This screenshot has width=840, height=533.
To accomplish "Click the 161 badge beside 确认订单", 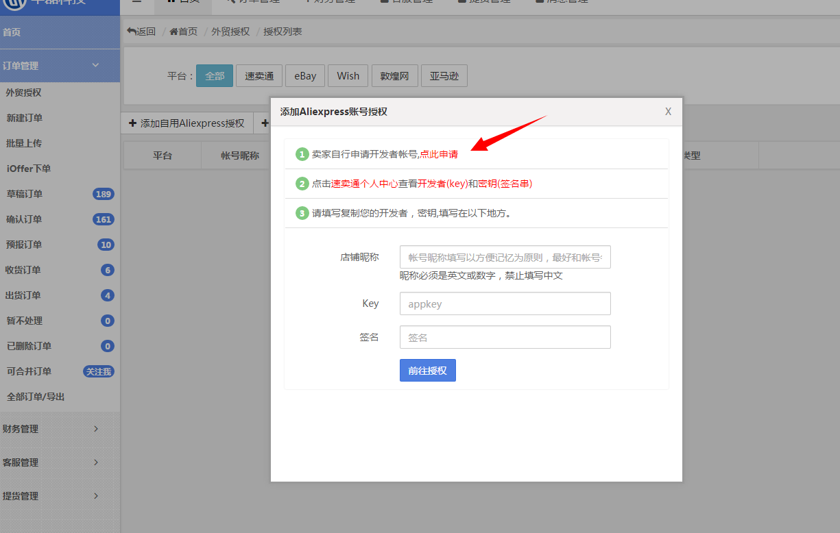I will pos(104,219).
